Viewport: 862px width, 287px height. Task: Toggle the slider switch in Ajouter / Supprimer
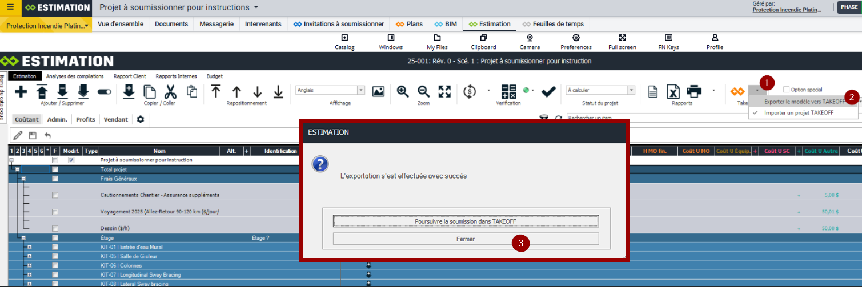coord(105,91)
